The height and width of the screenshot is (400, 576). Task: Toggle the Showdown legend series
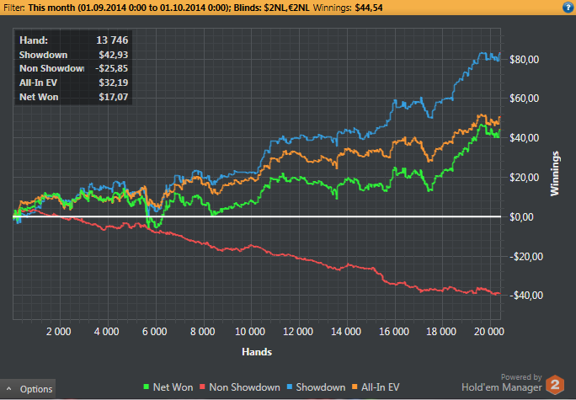coord(316,387)
